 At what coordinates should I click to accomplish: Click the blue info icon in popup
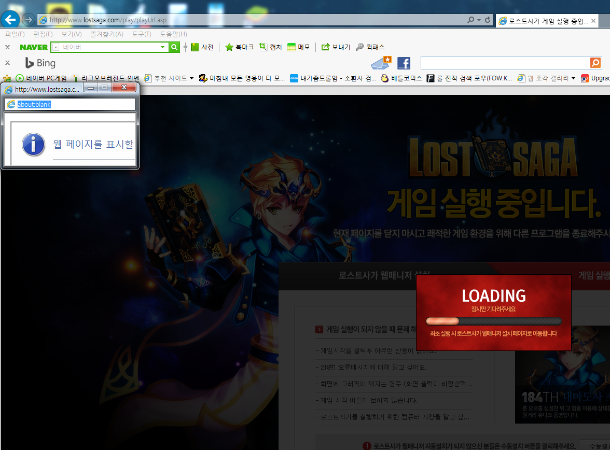point(33,144)
